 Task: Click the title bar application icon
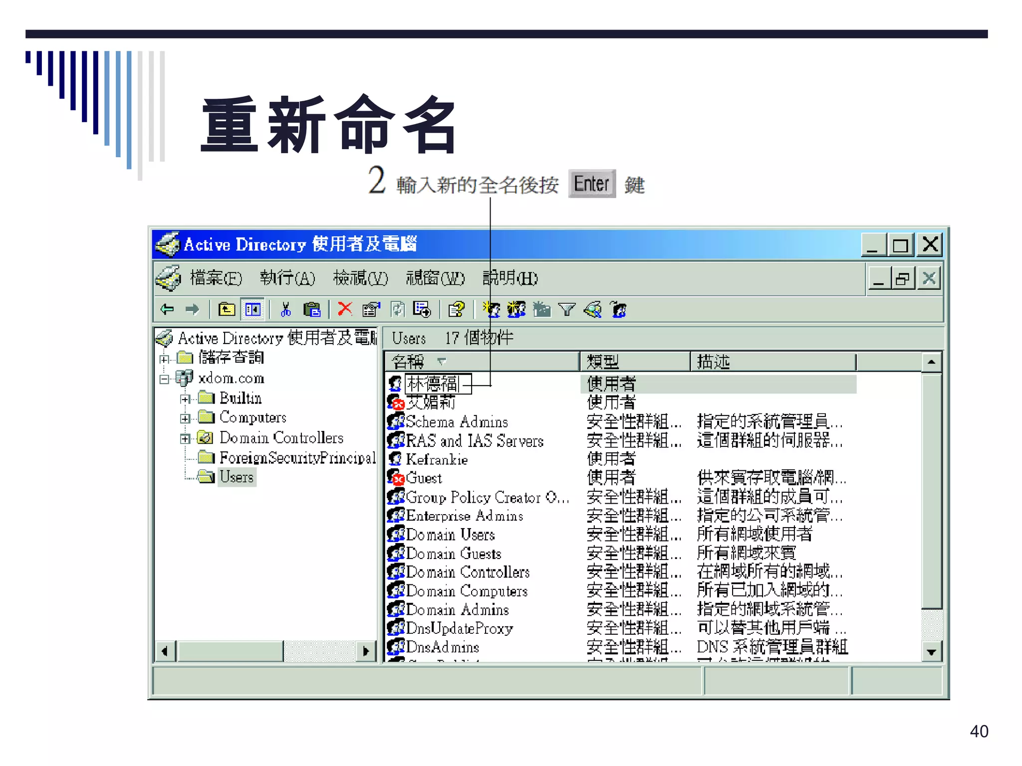click(168, 244)
